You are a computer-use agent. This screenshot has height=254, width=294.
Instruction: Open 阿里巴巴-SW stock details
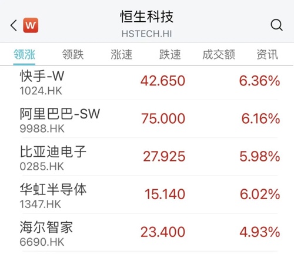click(147, 119)
